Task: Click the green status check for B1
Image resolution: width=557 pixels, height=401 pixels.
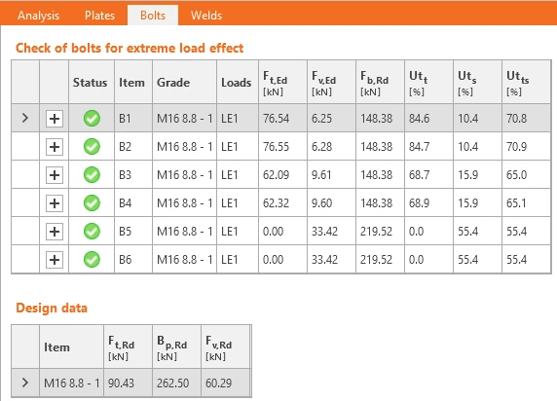Action: (92, 119)
